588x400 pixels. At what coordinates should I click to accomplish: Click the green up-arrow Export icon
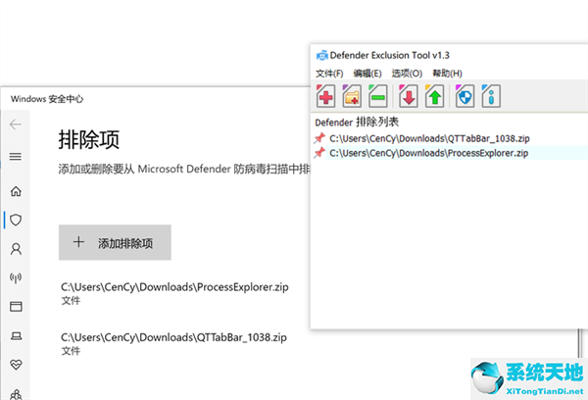(434, 96)
